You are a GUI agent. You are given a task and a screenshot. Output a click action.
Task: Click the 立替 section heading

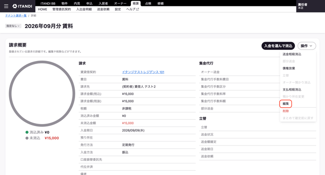(203, 118)
